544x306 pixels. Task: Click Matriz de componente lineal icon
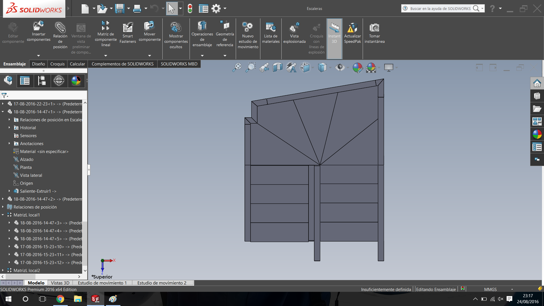coord(105,26)
